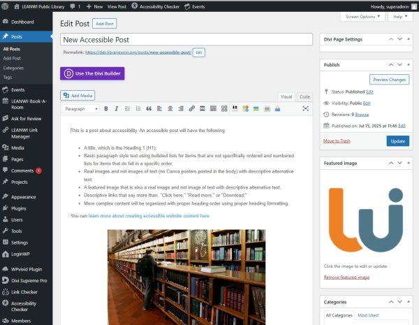Switch to the Visual editor tab
419x325 pixels.
click(x=286, y=97)
